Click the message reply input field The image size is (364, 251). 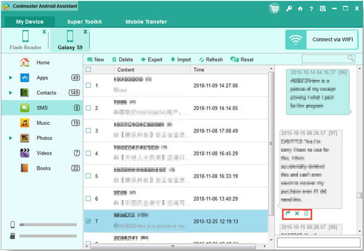pyautogui.click(x=319, y=242)
